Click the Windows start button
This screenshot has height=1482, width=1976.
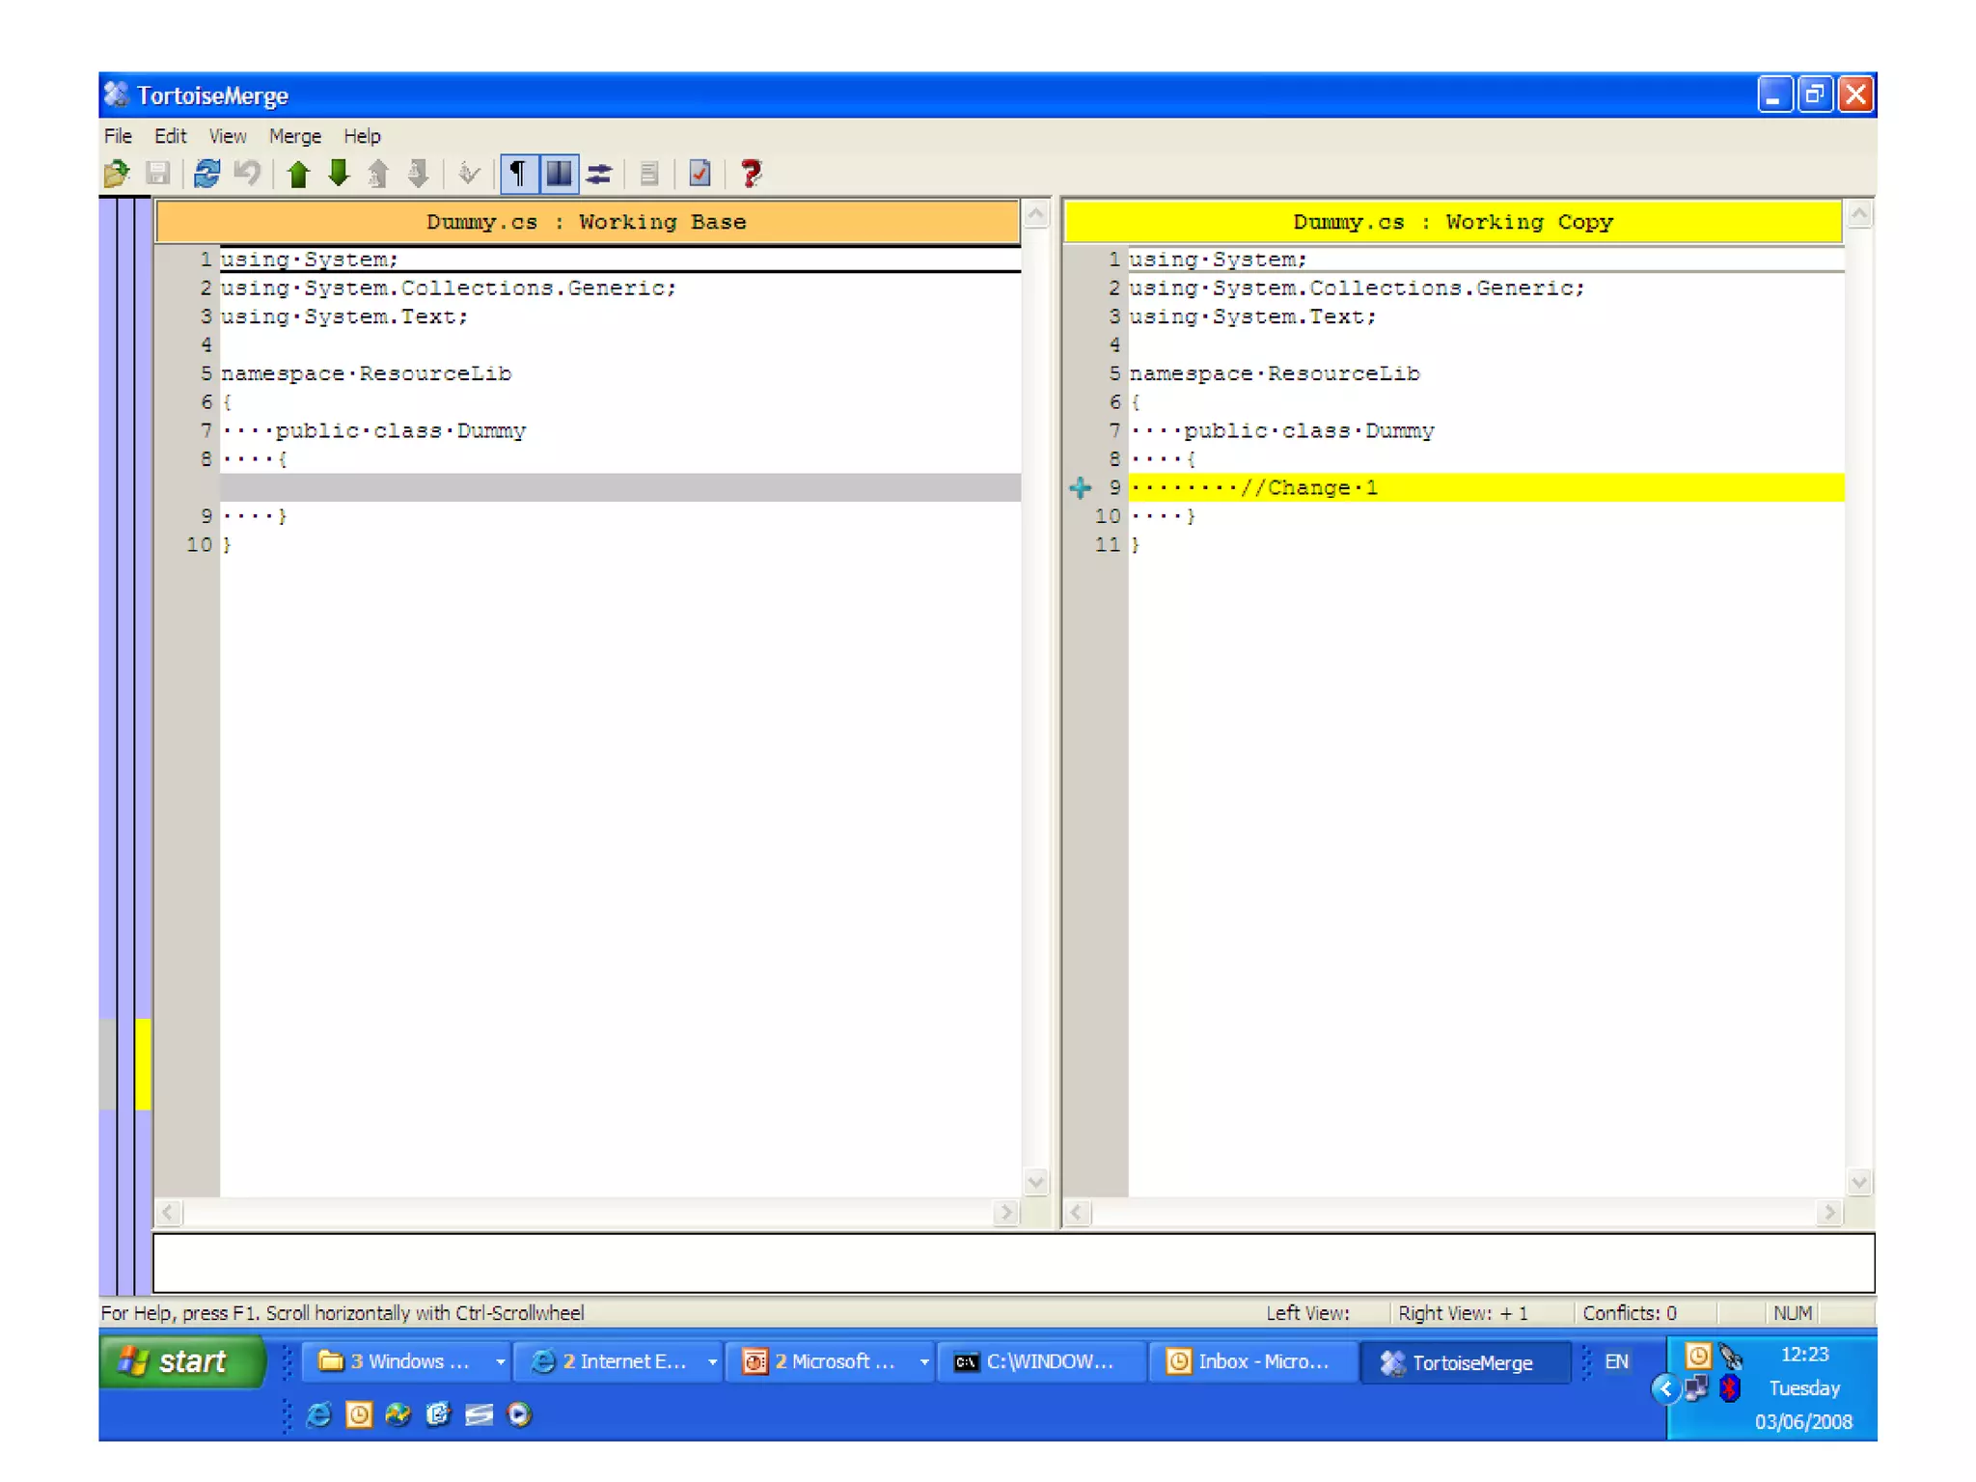[x=181, y=1361]
